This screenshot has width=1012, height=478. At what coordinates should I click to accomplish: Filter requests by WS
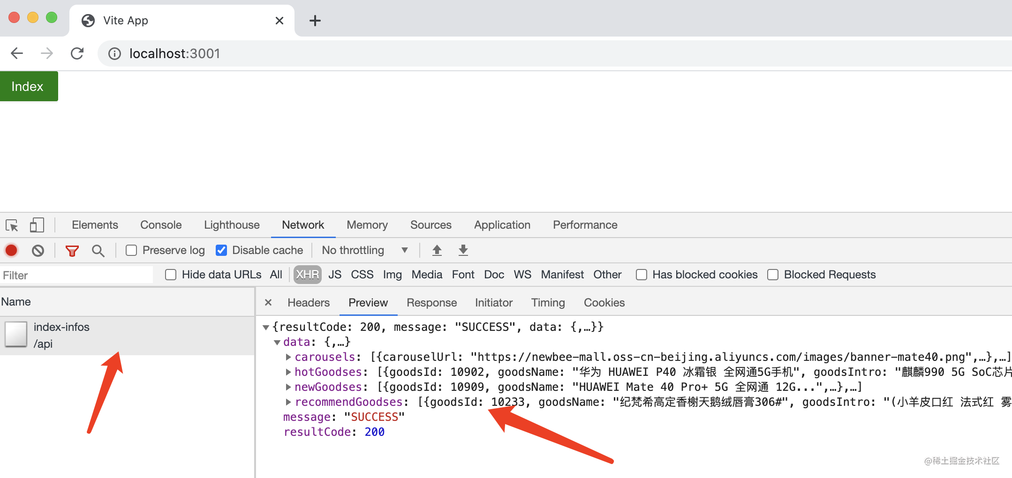(x=522, y=275)
